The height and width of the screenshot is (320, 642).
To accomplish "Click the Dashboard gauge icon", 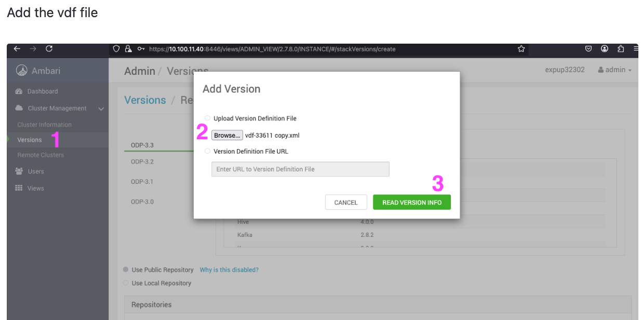I will pos(19,91).
